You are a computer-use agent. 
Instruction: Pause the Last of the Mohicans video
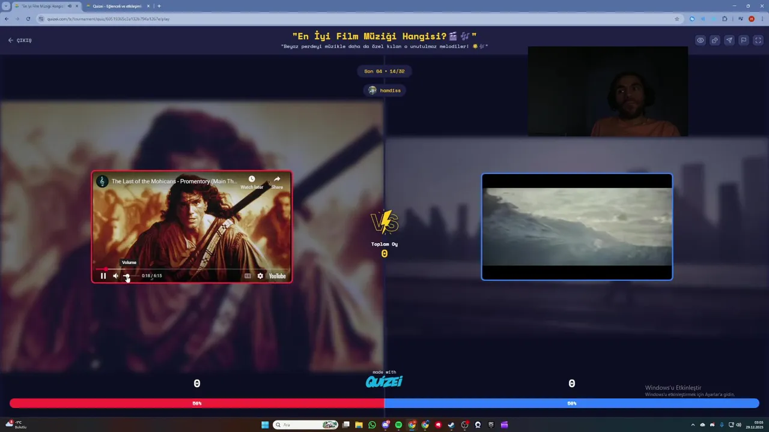click(103, 276)
